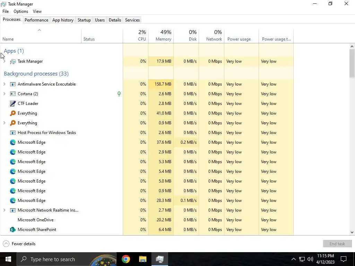Click the Microsoft Edge icon using 5.3 MB

pyautogui.click(x=13, y=162)
